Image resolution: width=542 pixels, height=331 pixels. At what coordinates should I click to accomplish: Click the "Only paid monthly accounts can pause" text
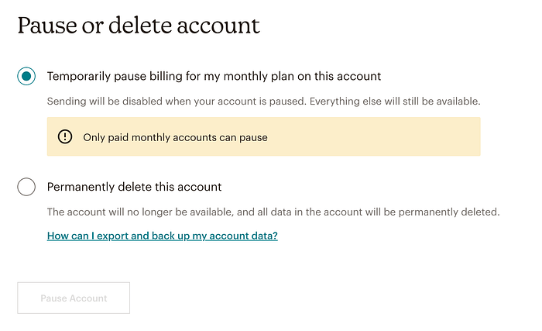175,137
